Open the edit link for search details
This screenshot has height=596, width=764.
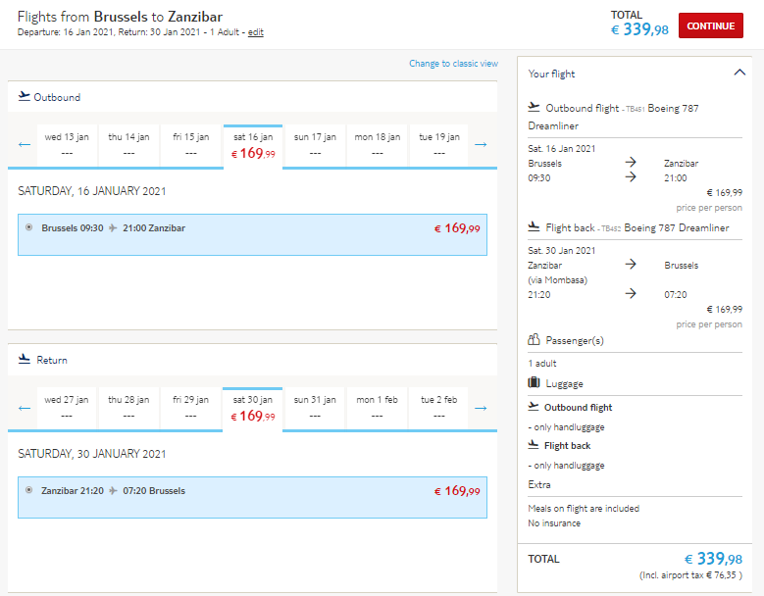(x=256, y=32)
